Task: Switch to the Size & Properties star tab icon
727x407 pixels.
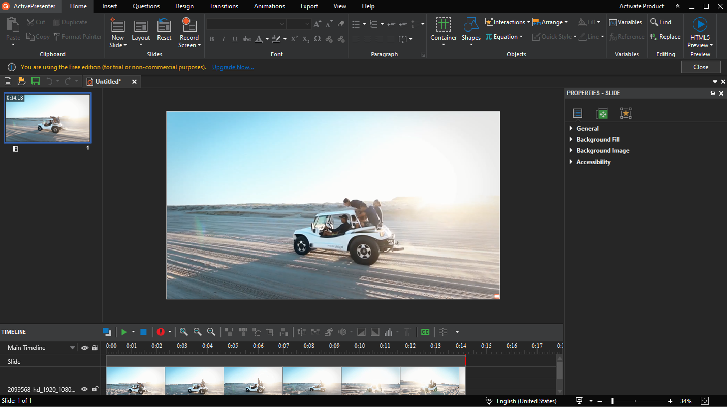Action: [x=626, y=113]
